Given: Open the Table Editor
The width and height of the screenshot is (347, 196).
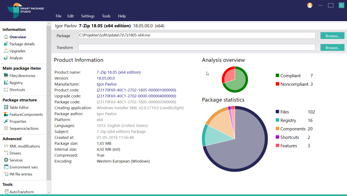Looking at the screenshot, I should click(19, 107).
